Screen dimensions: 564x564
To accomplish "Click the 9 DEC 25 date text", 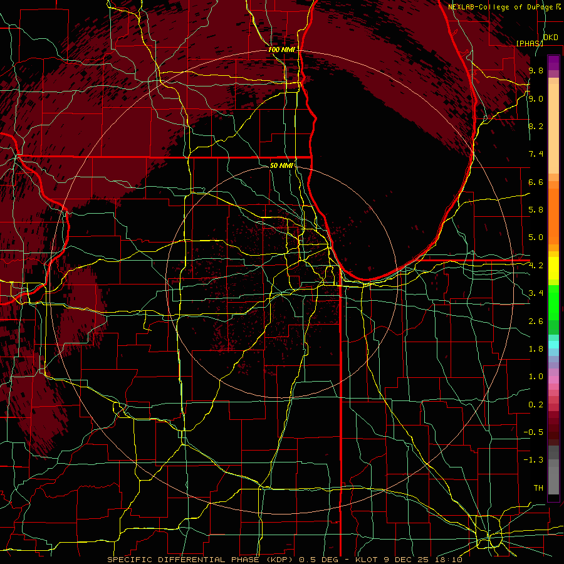I will pos(407,560).
